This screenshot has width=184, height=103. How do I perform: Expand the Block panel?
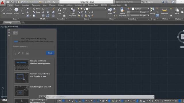[x=112, y=19]
